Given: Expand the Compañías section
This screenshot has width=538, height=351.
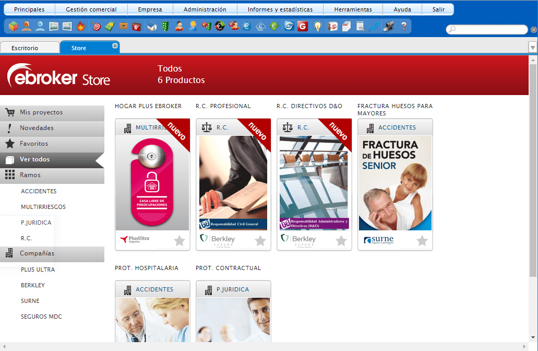Looking at the screenshot, I should (52, 253).
